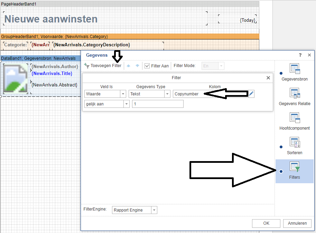Move filter up with arrow icon
Image resolution: width=316 pixels, height=233 pixels.
(129, 66)
